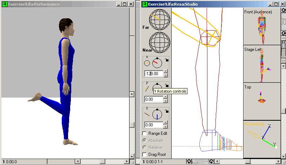Click the second rotate-view icon in Studio
This screenshot has height=165, width=286.
click(x=284, y=33)
